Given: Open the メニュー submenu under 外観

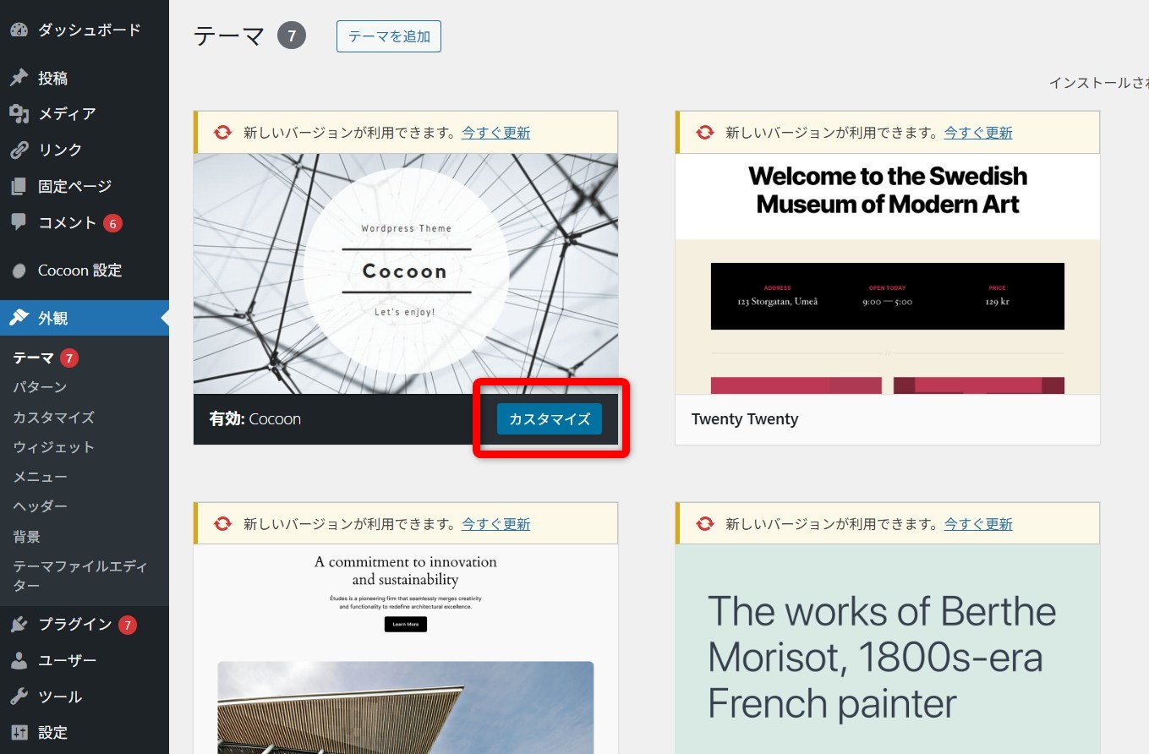Looking at the screenshot, I should tap(40, 477).
